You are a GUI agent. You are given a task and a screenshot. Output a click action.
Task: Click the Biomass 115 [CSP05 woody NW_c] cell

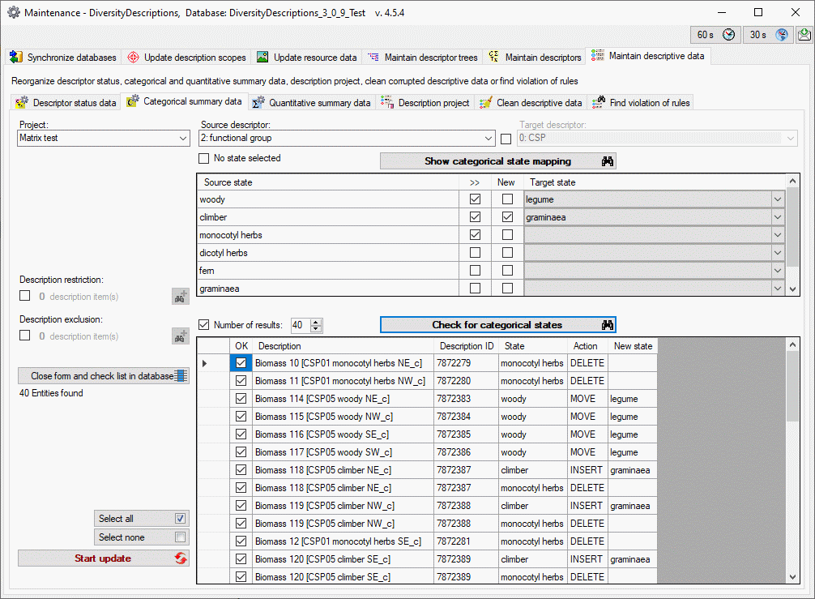tap(343, 417)
